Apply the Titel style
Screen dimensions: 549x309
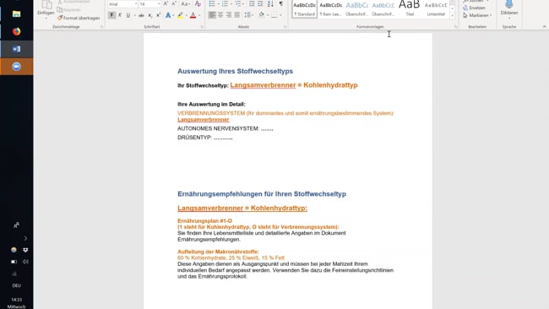(410, 8)
